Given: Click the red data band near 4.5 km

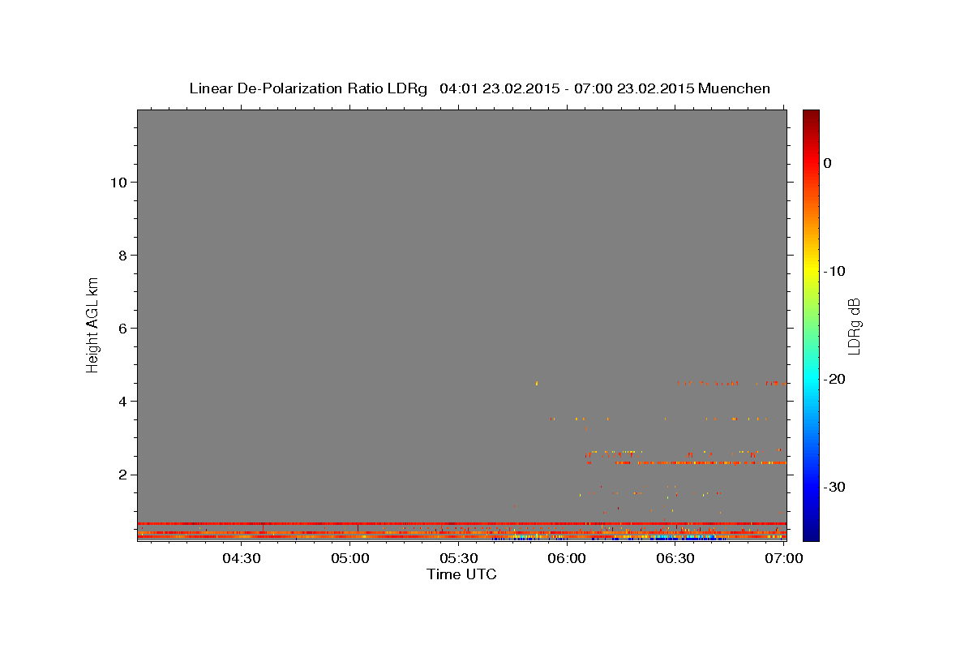Looking at the screenshot, I should coord(730,383).
